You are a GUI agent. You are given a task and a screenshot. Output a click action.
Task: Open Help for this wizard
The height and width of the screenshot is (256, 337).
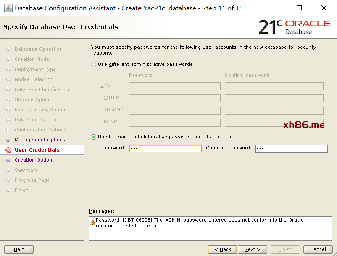pos(19,249)
